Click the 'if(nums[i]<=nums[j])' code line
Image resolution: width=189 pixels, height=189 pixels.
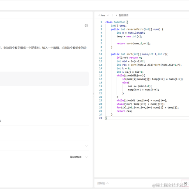[152, 79]
